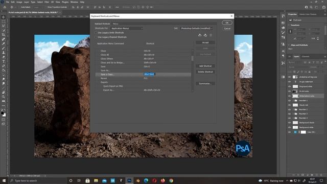Select the Rectangular Marquee tool
The image size is (327, 184).
point(4,21)
